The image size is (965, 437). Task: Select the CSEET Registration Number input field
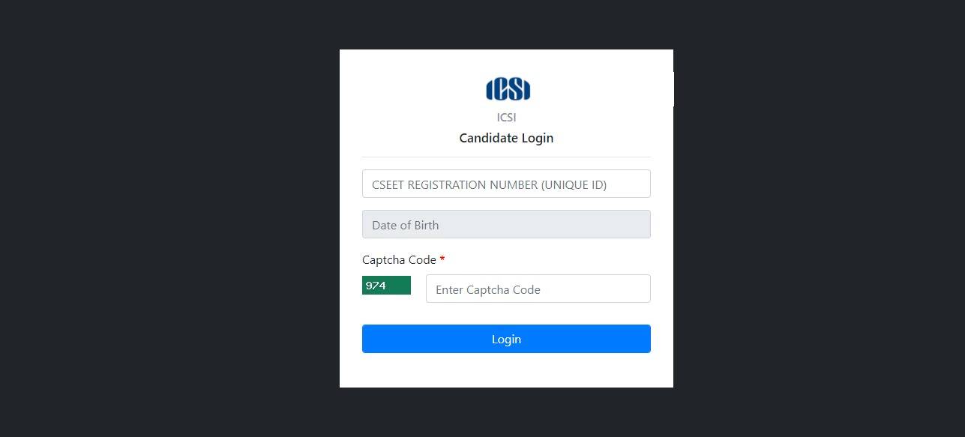point(506,184)
